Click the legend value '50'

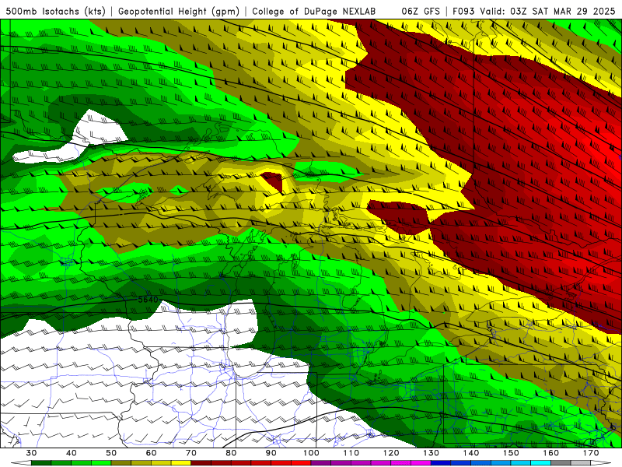click(111, 453)
